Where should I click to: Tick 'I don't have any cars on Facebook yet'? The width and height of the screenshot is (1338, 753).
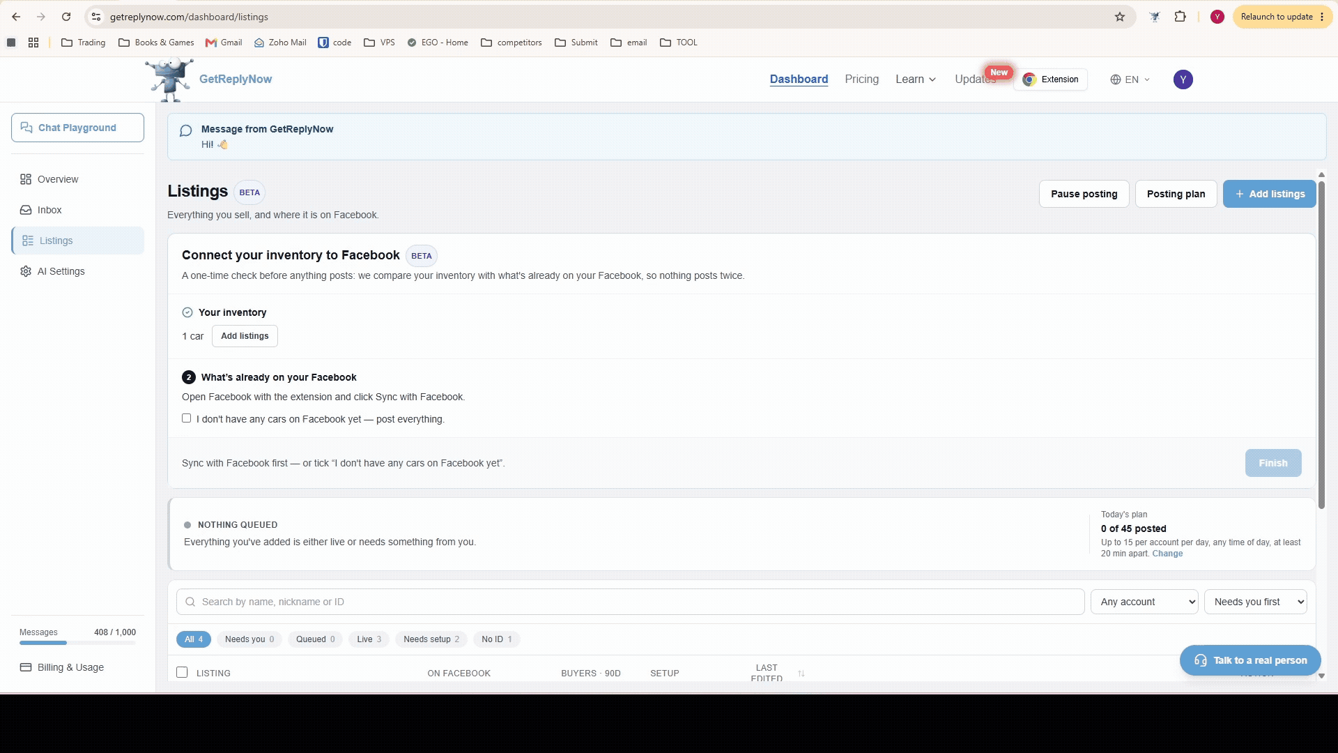(x=186, y=418)
